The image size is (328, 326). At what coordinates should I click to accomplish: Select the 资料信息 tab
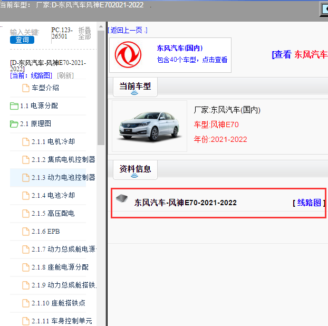[135, 170]
